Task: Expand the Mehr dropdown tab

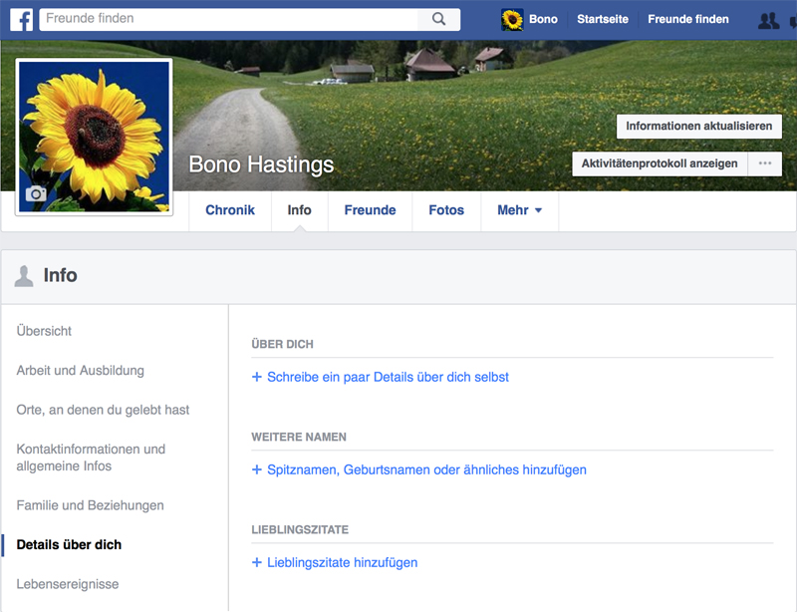Action: tap(519, 210)
